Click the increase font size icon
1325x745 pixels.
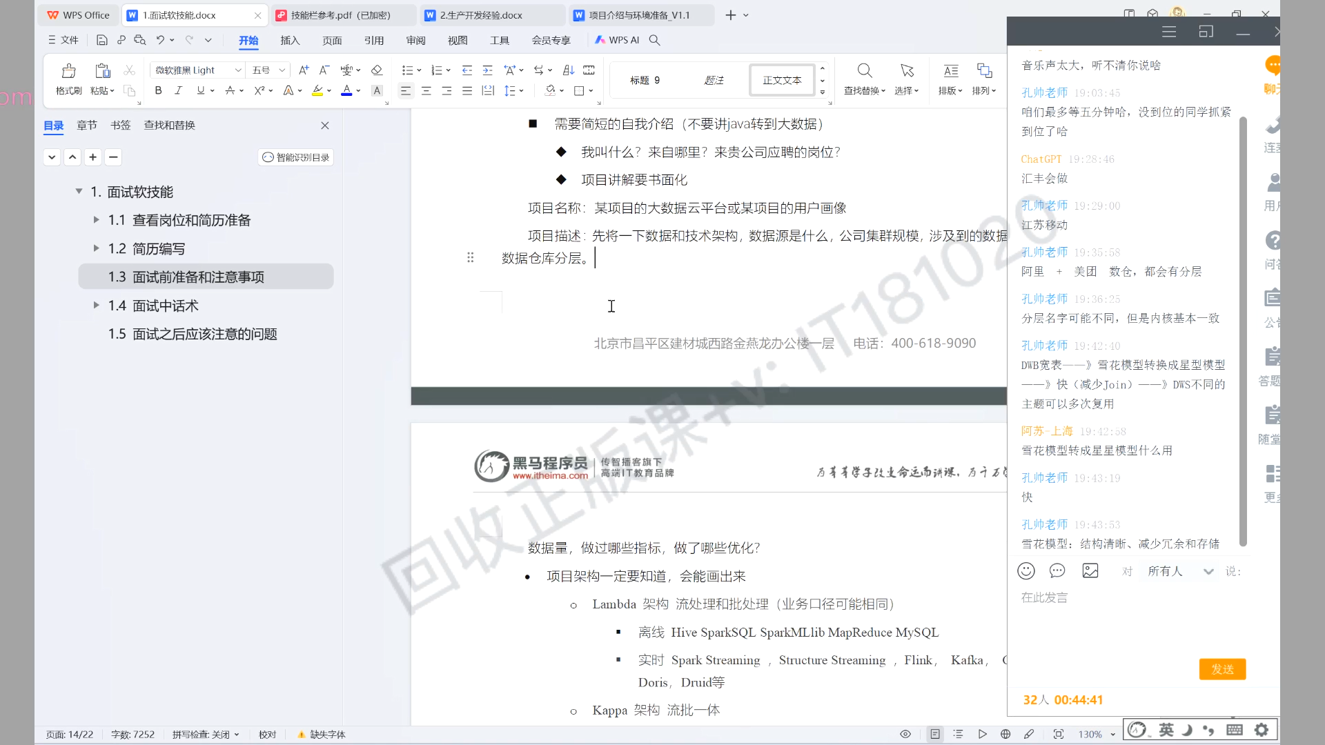304,70
